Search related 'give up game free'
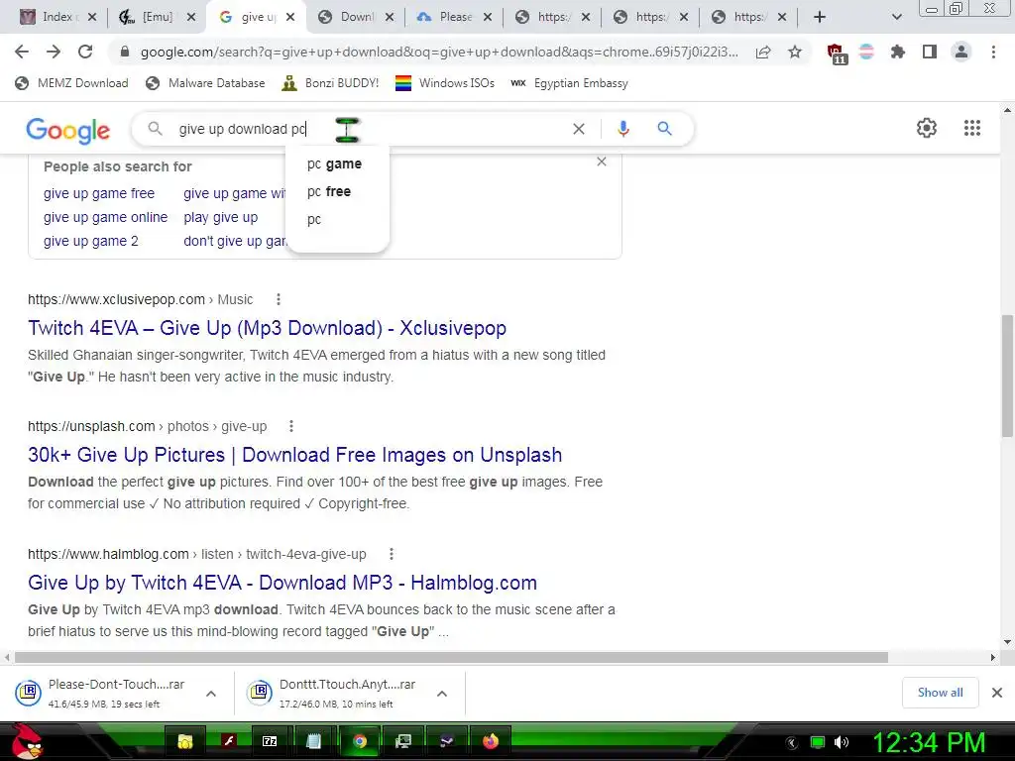Screen dimensions: 1015x761 [99, 193]
